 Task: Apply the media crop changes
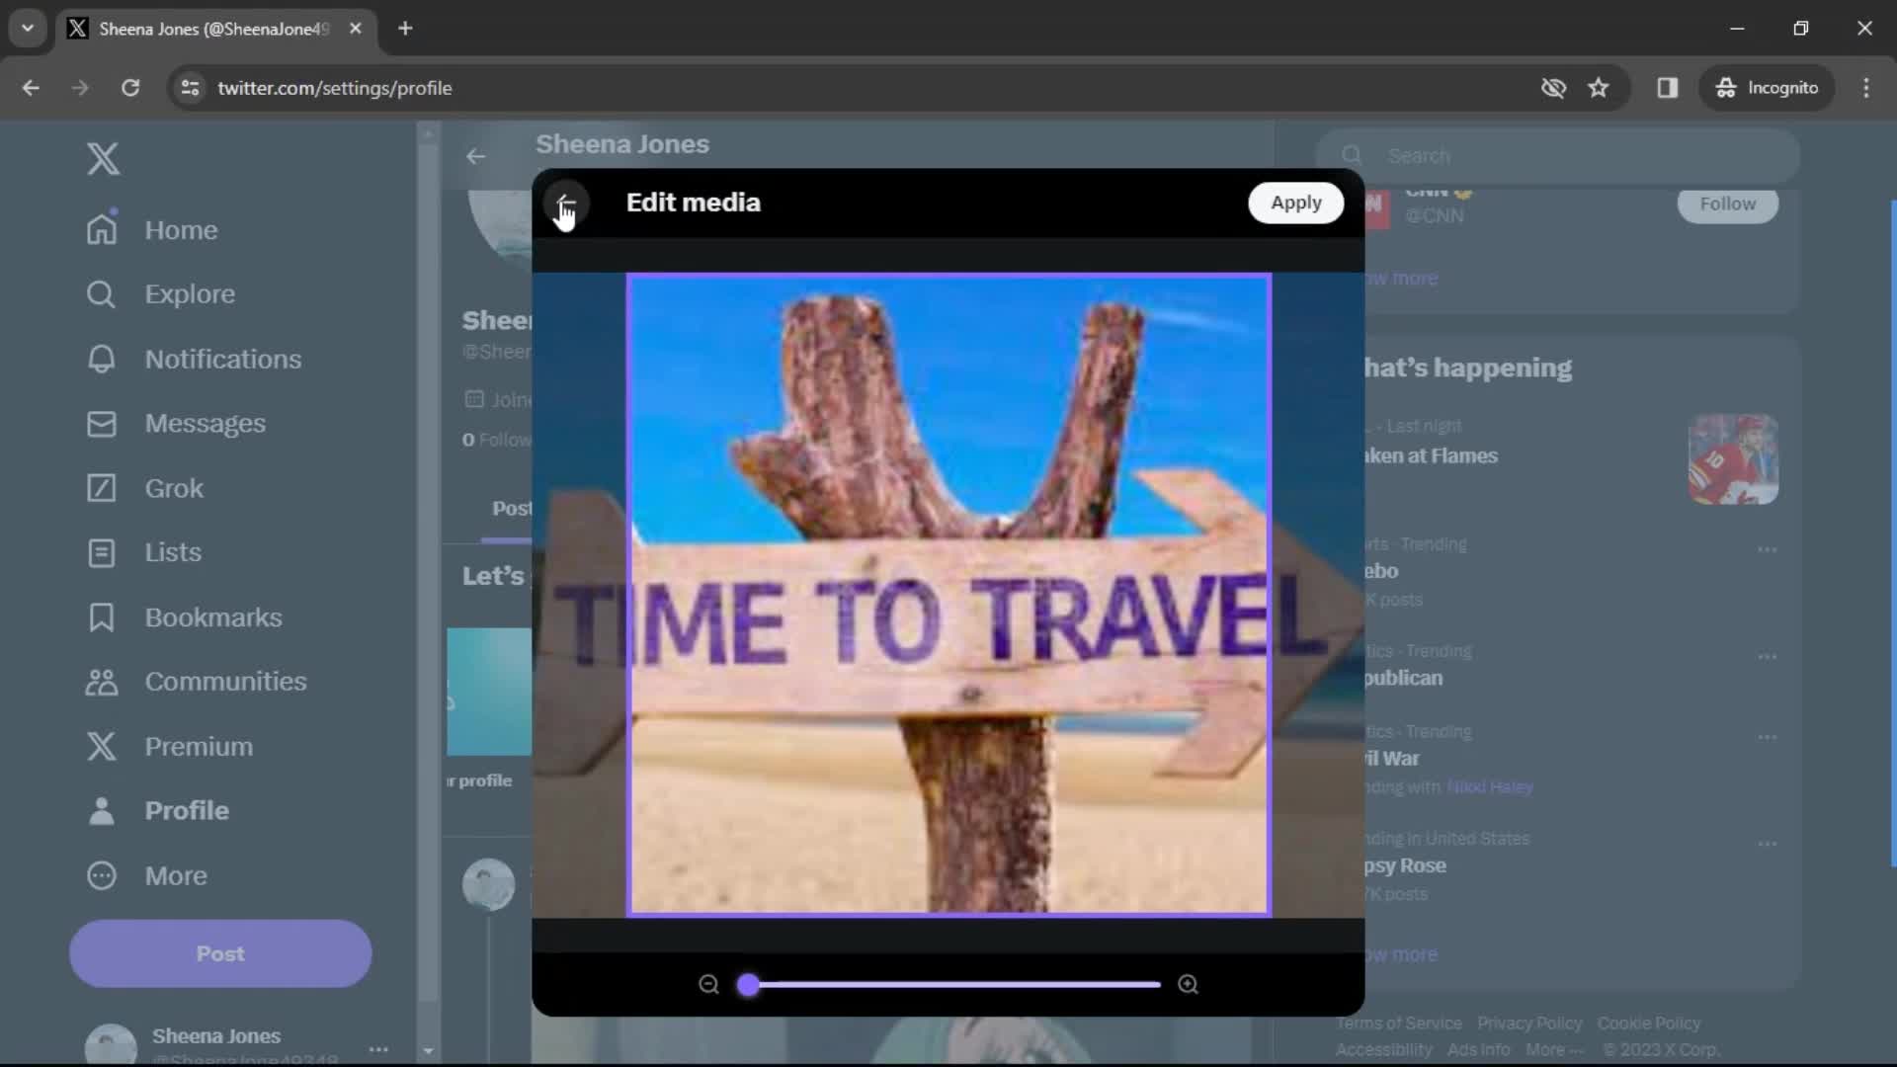coord(1296,202)
